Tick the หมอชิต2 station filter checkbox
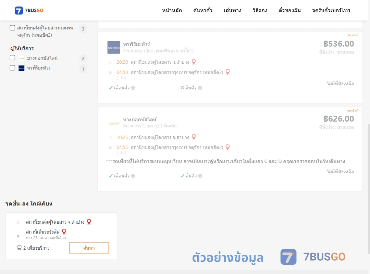The width and height of the screenshot is (370, 274). [12, 28]
